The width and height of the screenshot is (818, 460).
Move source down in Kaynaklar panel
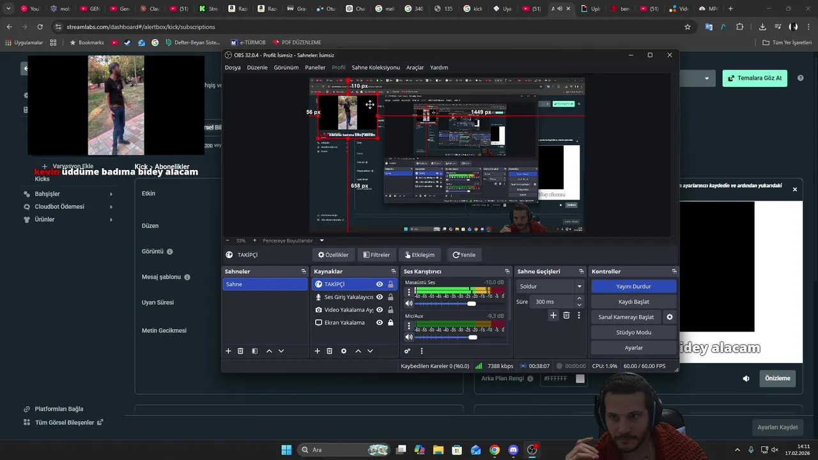(370, 351)
